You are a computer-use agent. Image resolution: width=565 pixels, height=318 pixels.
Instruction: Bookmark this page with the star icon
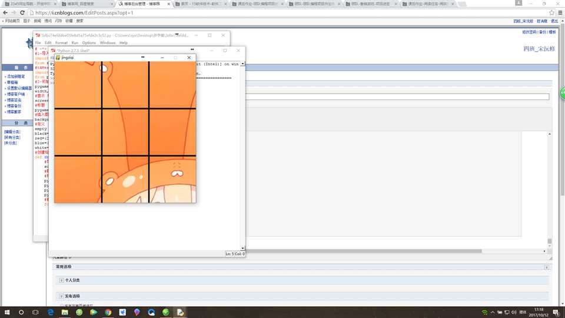pos(551,12)
